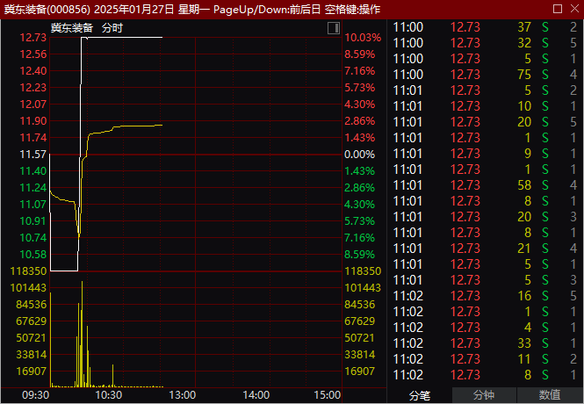
Task: Click the 14:00 marker on time axis
Action: [x=255, y=395]
